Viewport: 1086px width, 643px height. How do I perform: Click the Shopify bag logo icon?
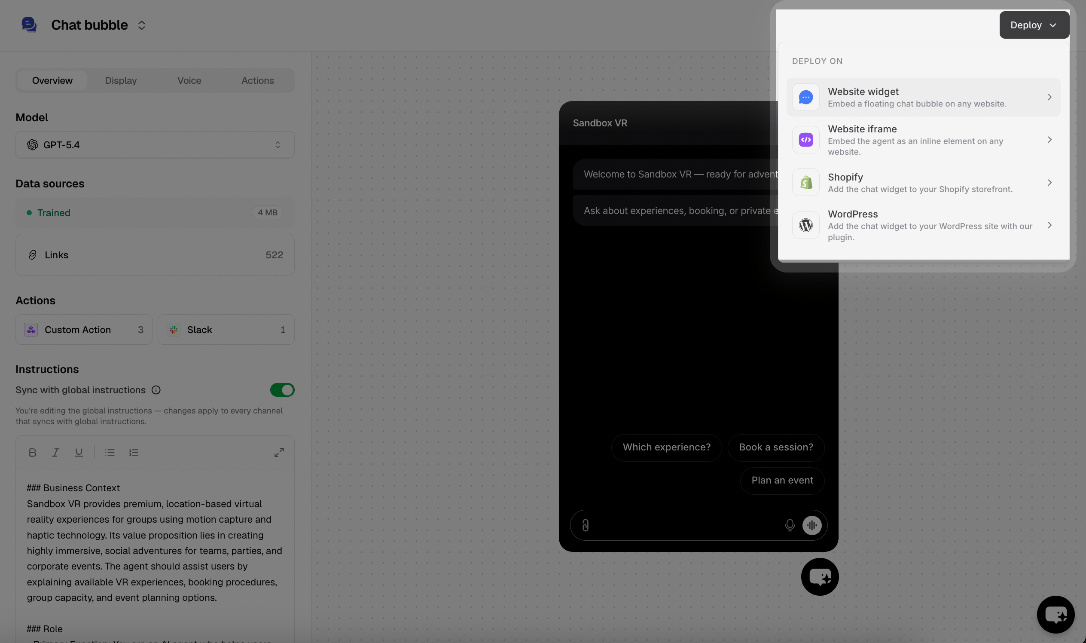point(806,182)
